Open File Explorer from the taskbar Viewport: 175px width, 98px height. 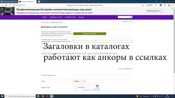point(38,96)
